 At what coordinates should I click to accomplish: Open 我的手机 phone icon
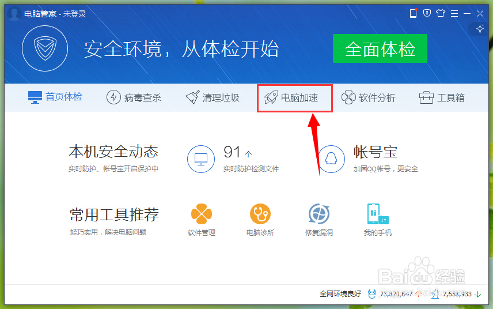pos(378,214)
